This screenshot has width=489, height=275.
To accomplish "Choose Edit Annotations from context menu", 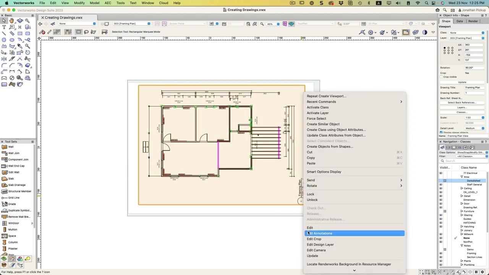I will 354,233.
